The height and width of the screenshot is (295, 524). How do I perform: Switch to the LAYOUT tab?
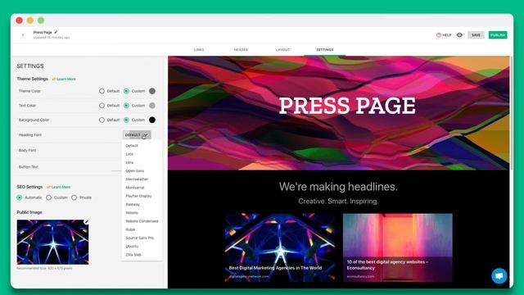(x=282, y=49)
